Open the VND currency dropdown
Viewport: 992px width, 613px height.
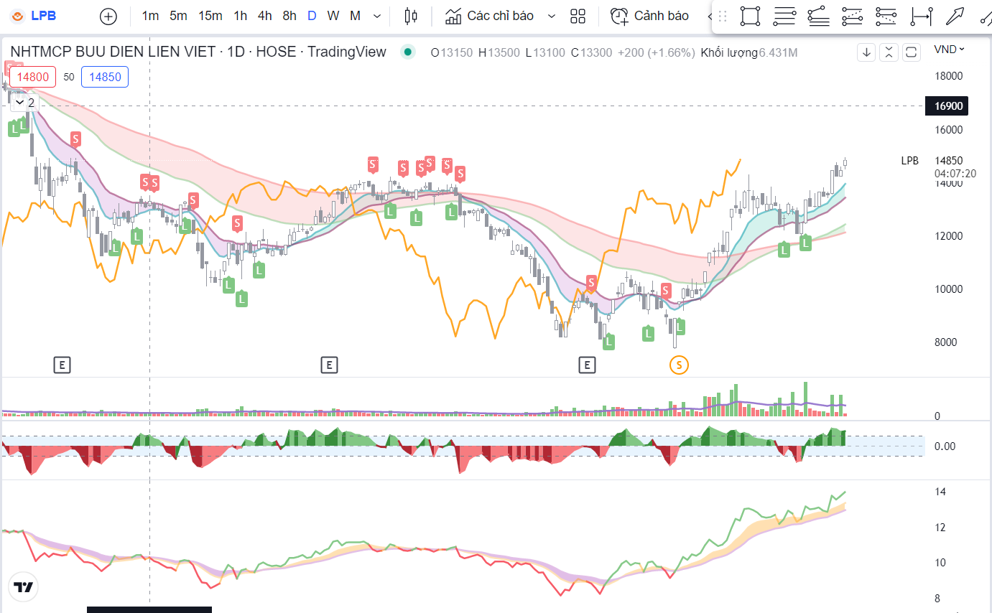[949, 50]
